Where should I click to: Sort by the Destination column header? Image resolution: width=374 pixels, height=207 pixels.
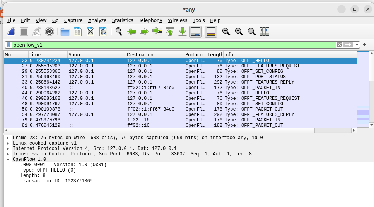coord(155,55)
